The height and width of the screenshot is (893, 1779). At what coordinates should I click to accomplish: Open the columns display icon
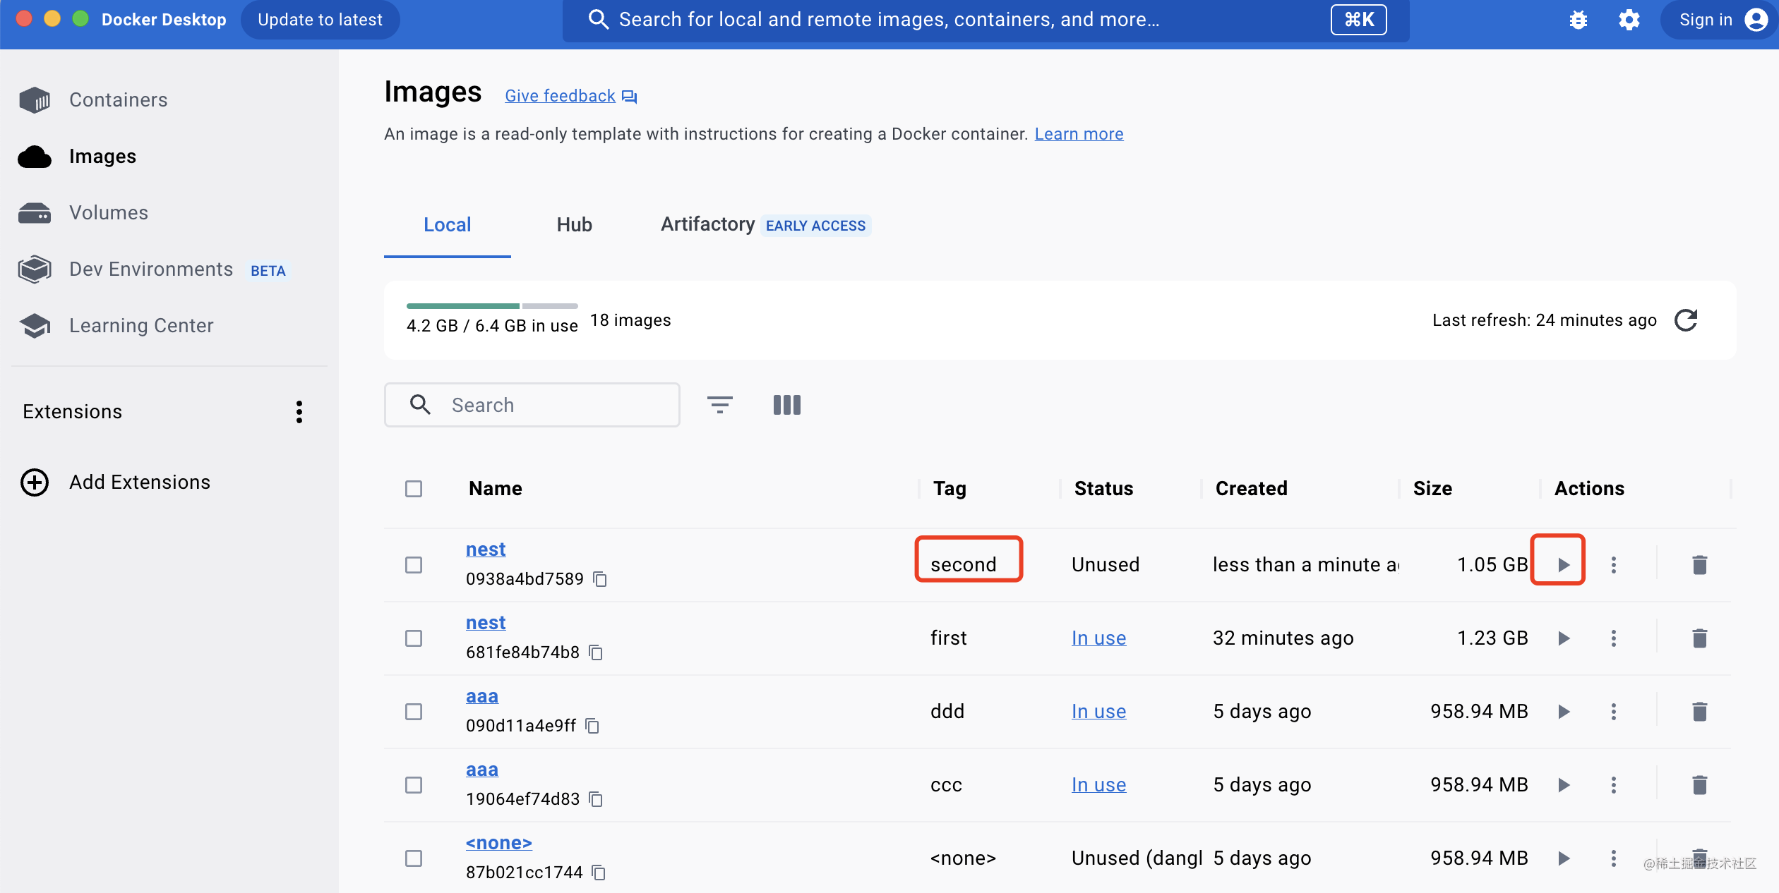tap(786, 405)
